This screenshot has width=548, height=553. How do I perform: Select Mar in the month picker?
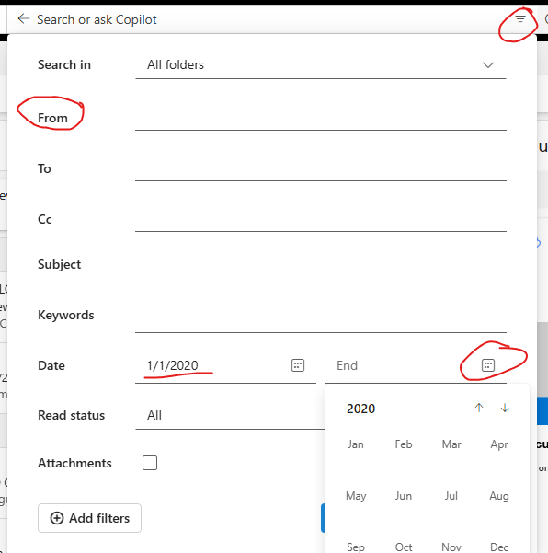(x=451, y=444)
